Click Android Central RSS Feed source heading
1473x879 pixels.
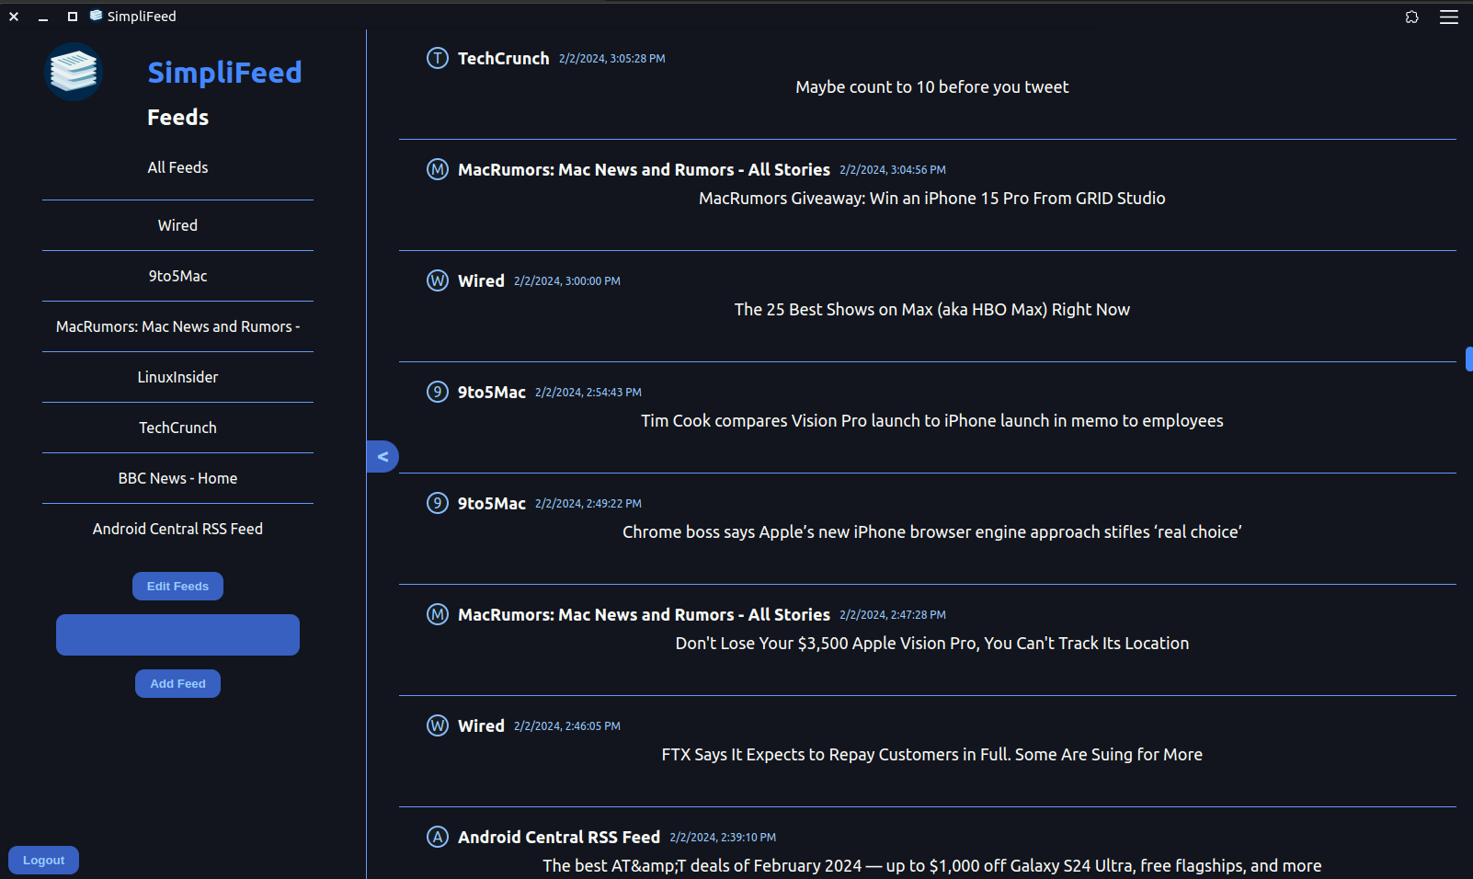(x=559, y=837)
